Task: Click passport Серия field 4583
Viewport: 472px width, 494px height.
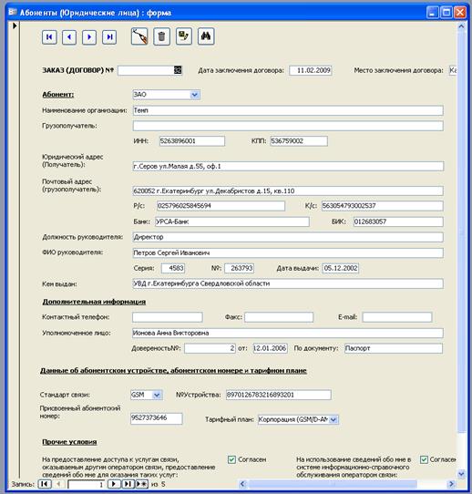Action: [173, 269]
